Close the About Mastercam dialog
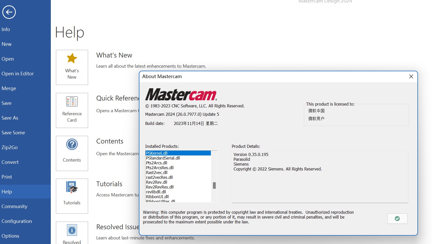Image resolution: width=432 pixels, height=244 pixels. coord(411,77)
